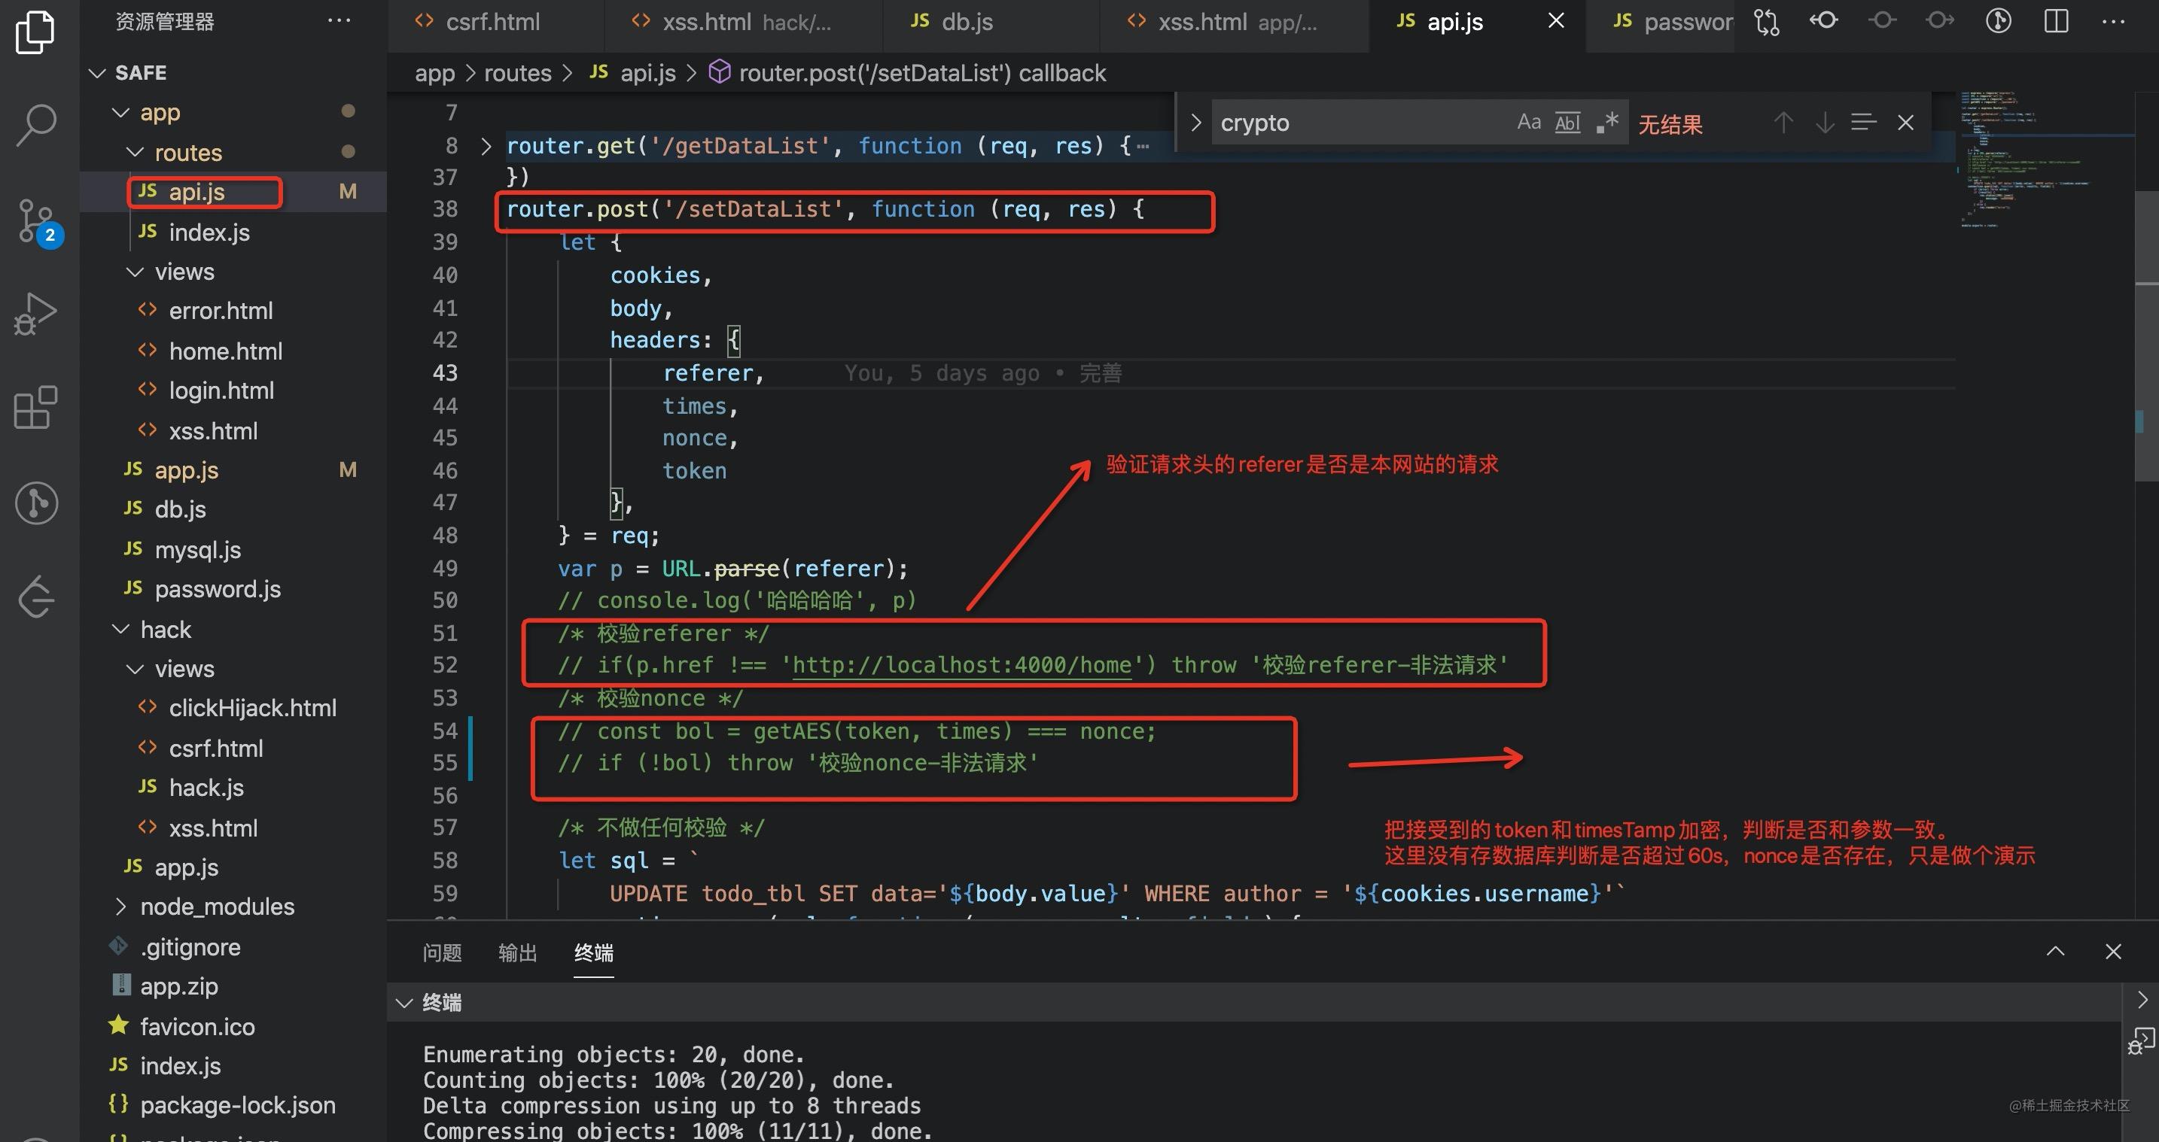The image size is (2159, 1142).
Task: Switch to the csrf.html editor tab
Action: [x=495, y=23]
